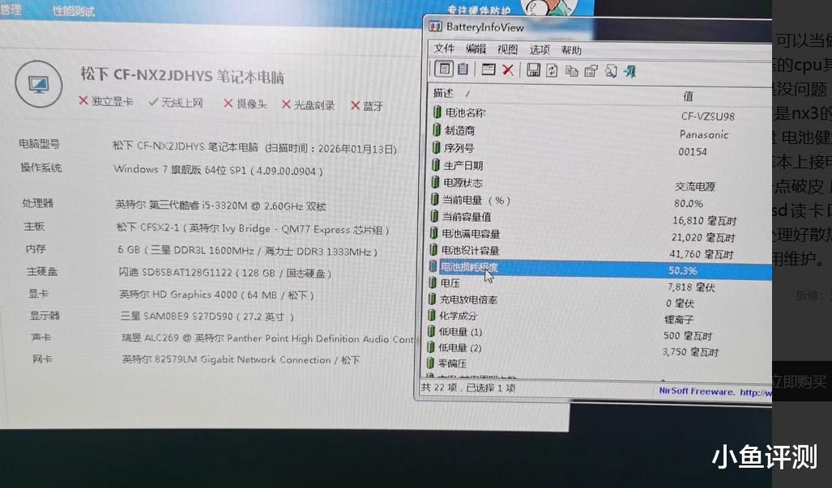Open the 视图 menu in BatteryInfoView
Image resolution: width=832 pixels, height=488 pixels.
click(x=507, y=50)
